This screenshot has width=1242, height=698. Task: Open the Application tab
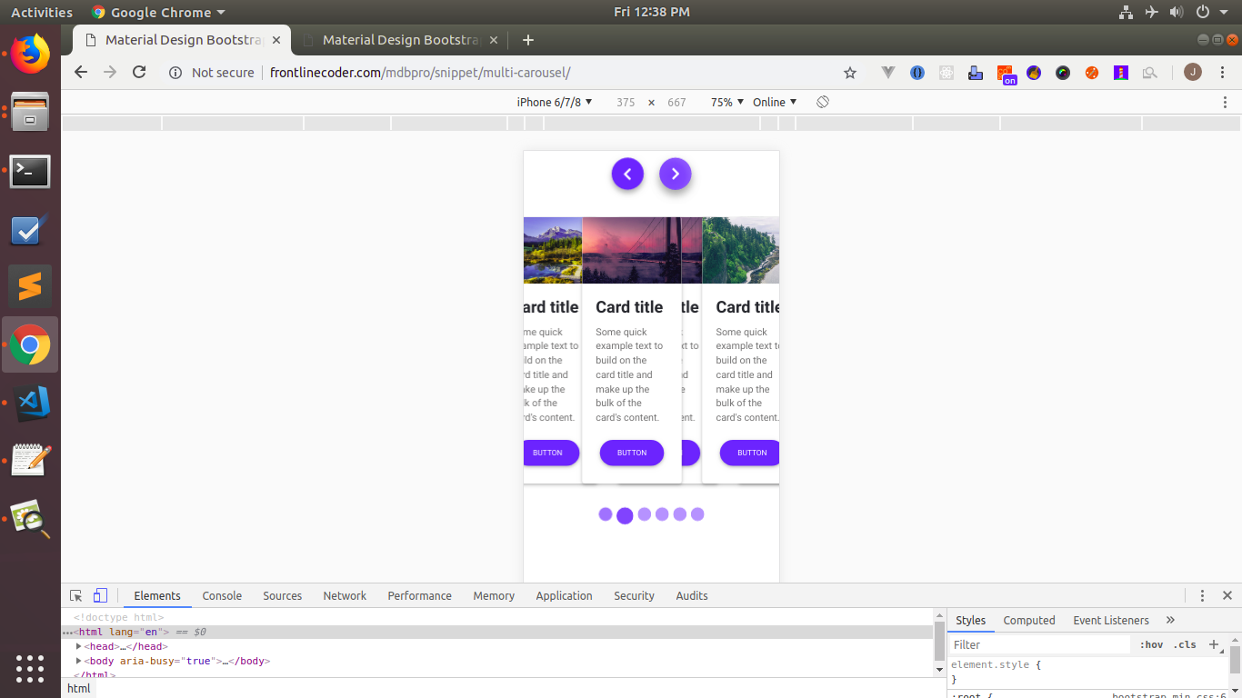point(564,596)
